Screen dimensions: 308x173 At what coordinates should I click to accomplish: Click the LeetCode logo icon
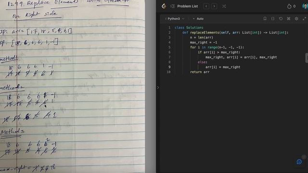point(164,6)
